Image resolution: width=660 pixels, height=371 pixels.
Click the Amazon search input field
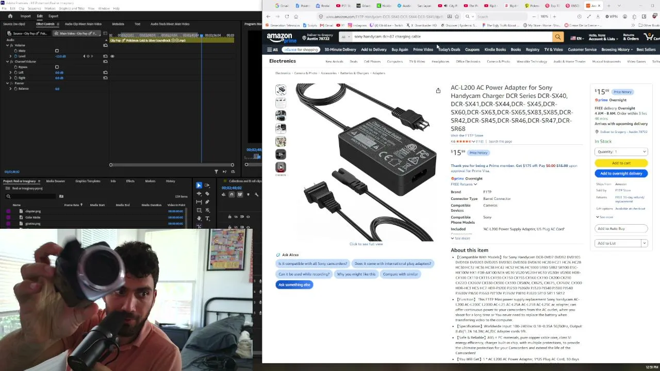[451, 37]
